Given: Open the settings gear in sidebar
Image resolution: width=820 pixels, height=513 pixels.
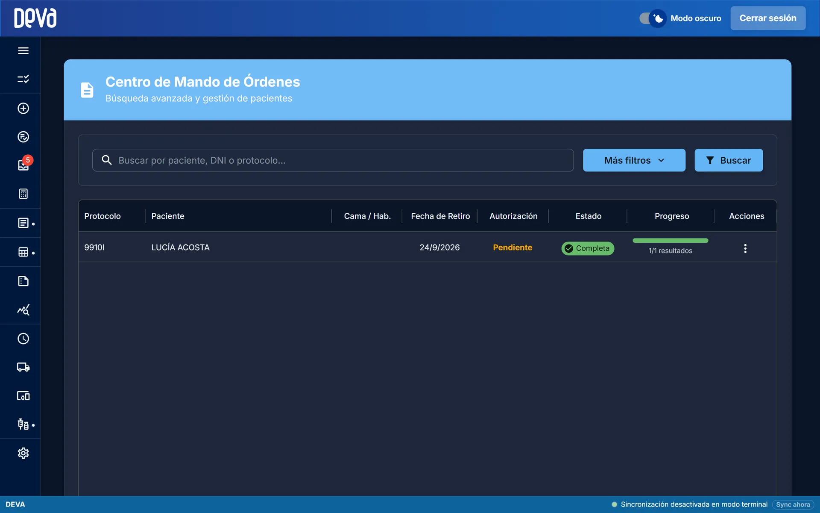Looking at the screenshot, I should pyautogui.click(x=23, y=453).
